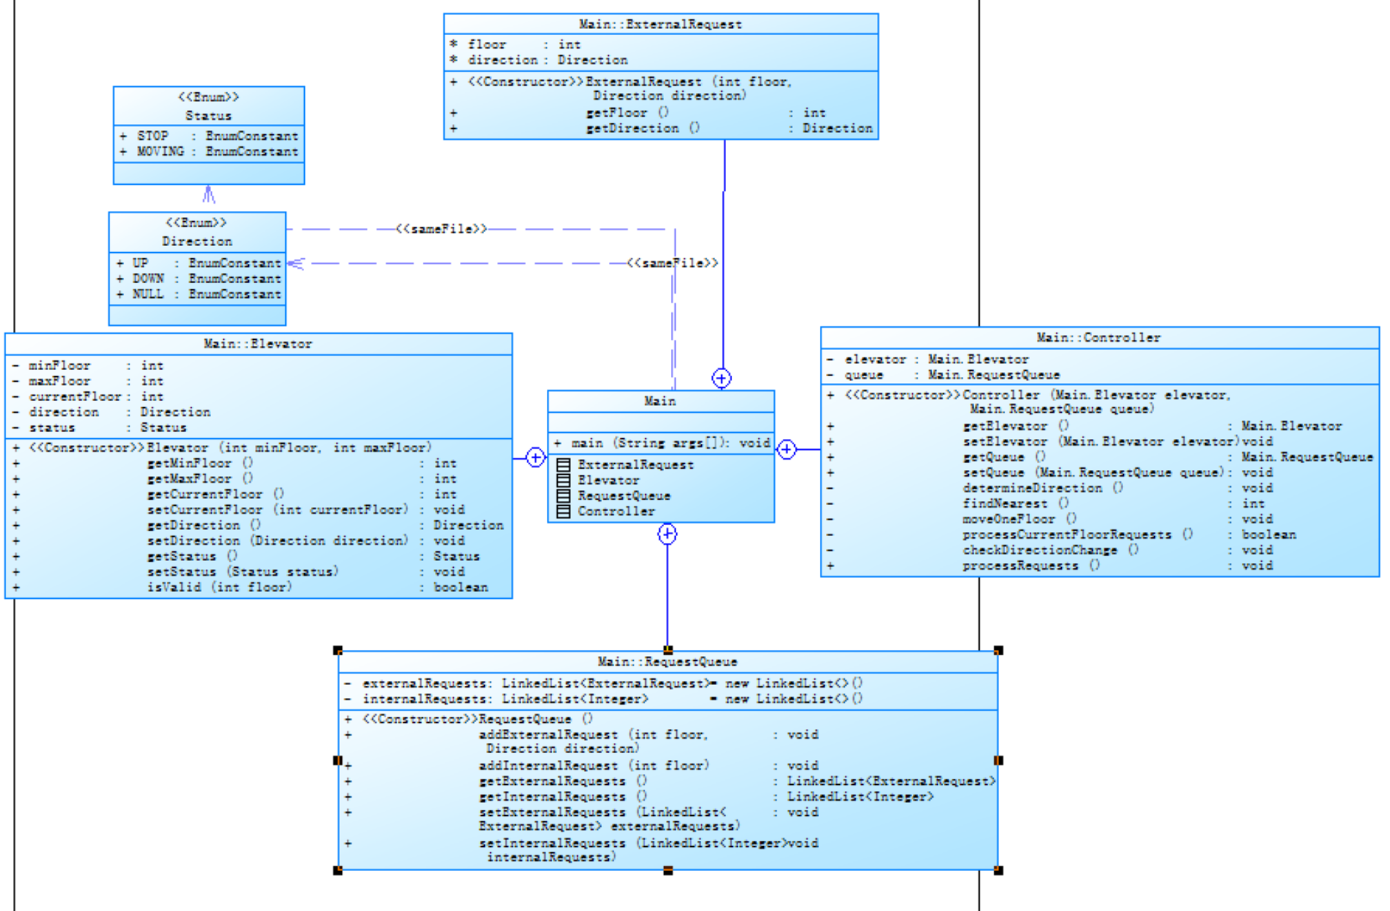The width and height of the screenshot is (1390, 911).
Task: Click the upper <<sameFile>> dependency label
Action: pos(441,229)
